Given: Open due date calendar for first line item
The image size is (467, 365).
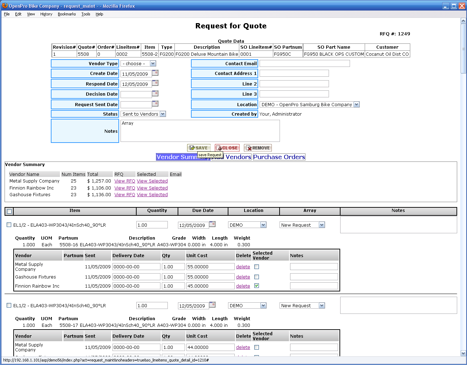Looking at the screenshot, I should coord(212,224).
